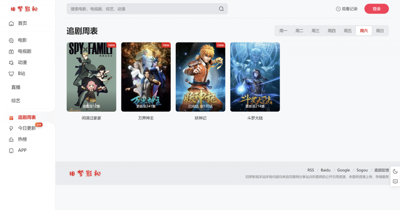Click the 妖神记 title text
Viewport: 400px width, 210px height.
pyautogui.click(x=200, y=118)
